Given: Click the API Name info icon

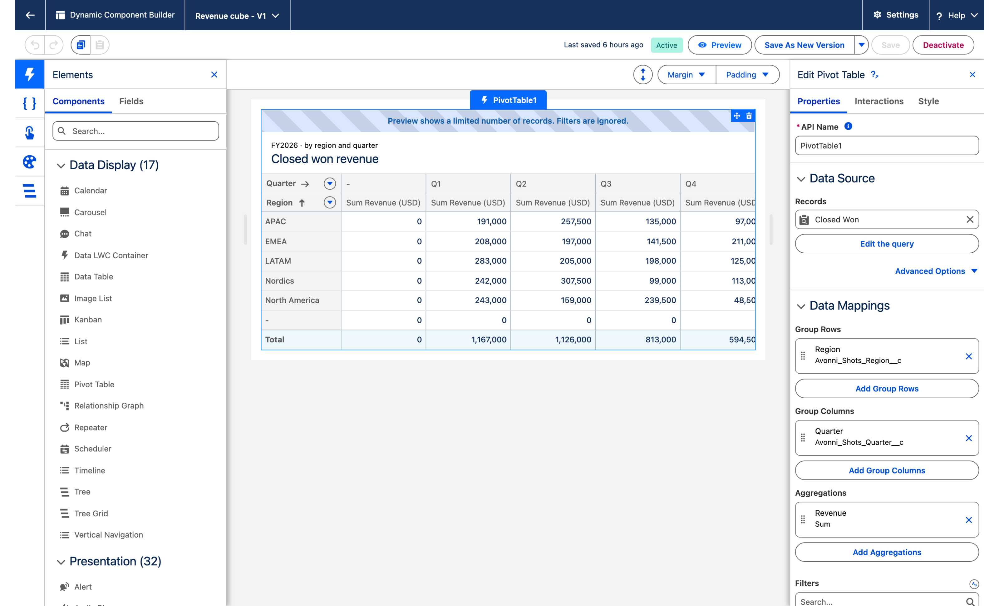Looking at the screenshot, I should (x=848, y=126).
